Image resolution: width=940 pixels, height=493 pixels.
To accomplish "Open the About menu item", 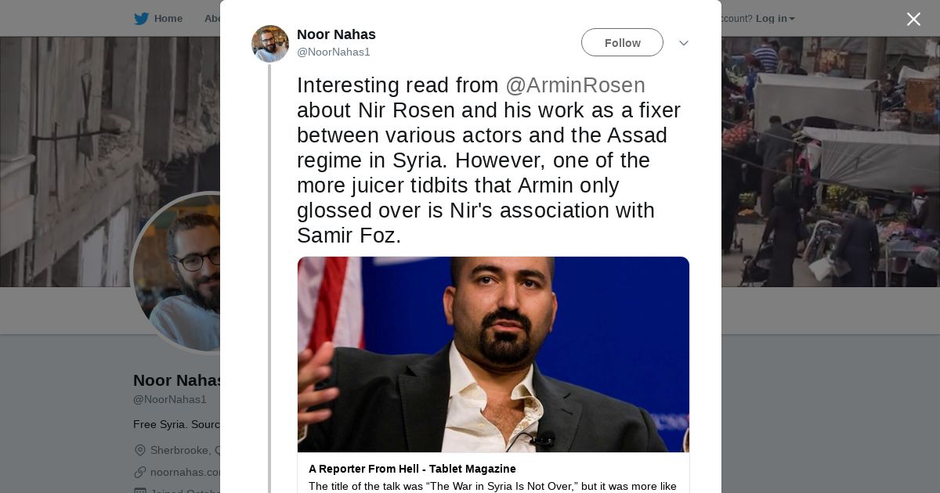I will tap(212, 19).
